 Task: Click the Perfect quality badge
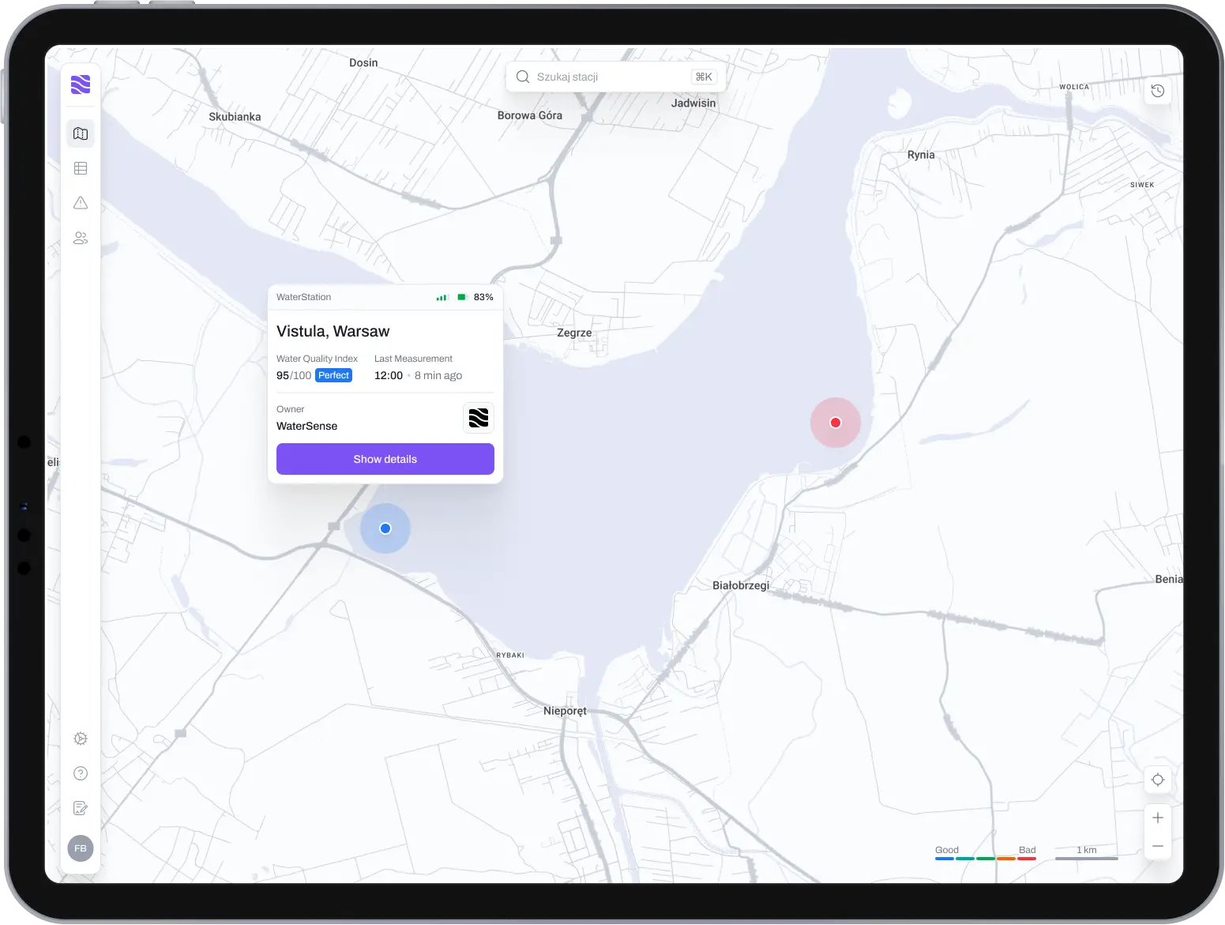(x=333, y=375)
